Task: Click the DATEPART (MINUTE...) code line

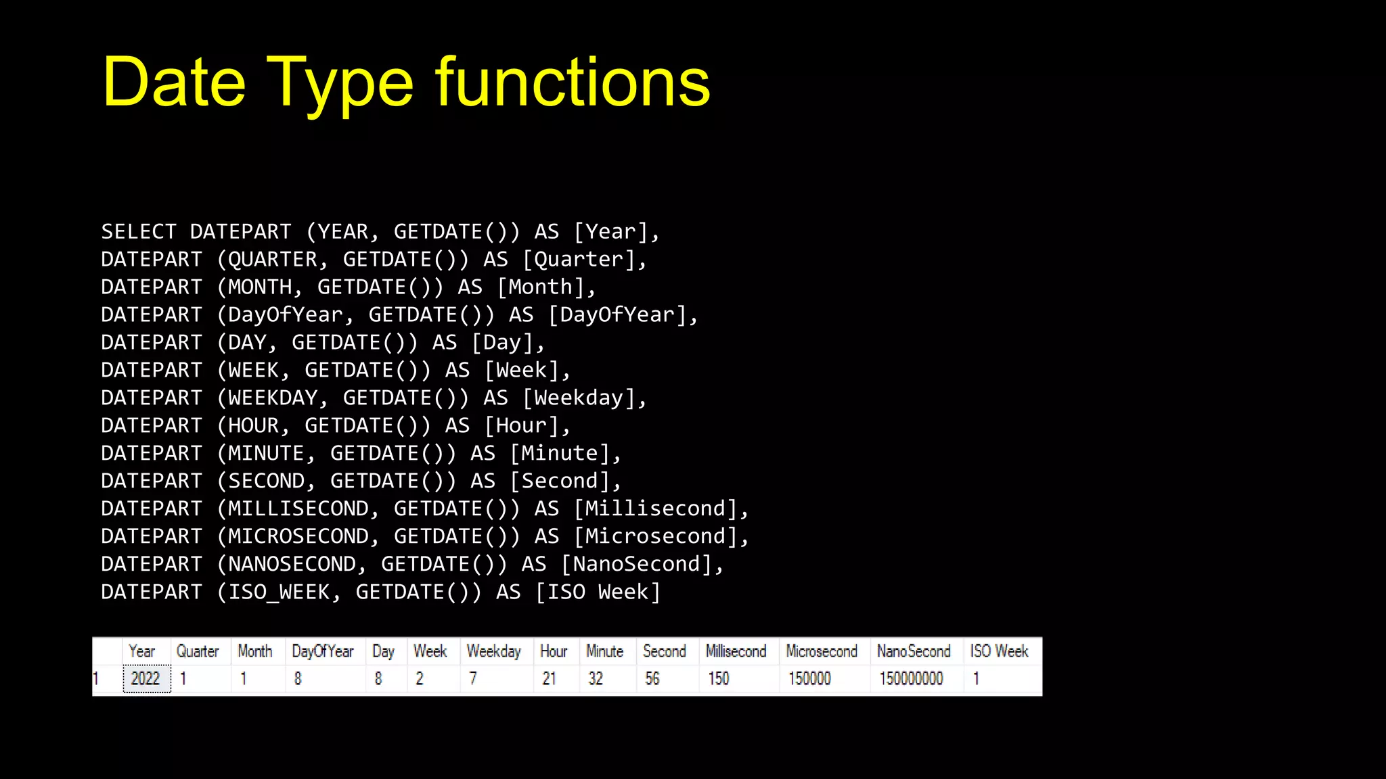Action: 361,454
